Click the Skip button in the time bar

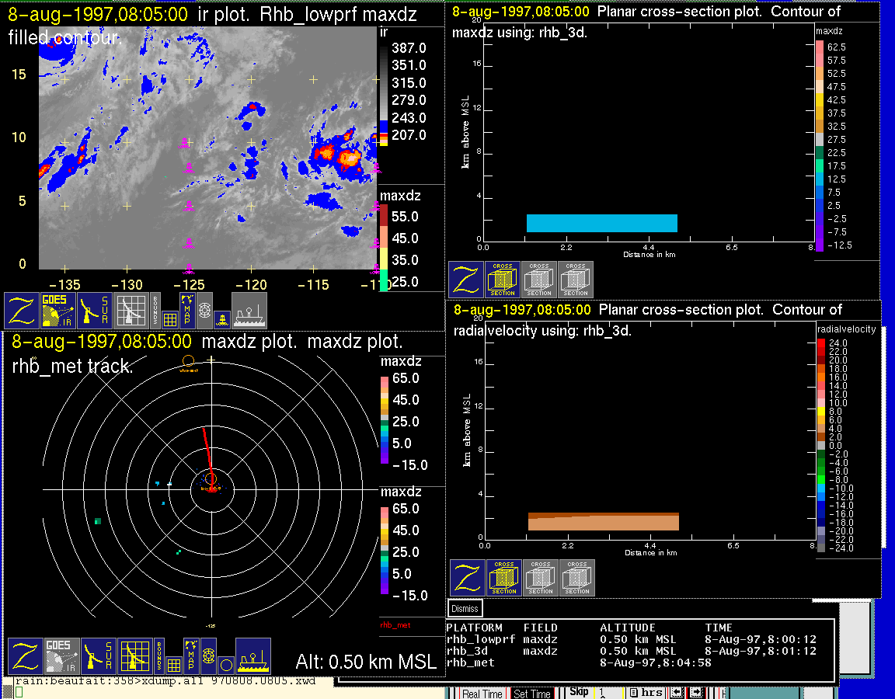(x=579, y=691)
